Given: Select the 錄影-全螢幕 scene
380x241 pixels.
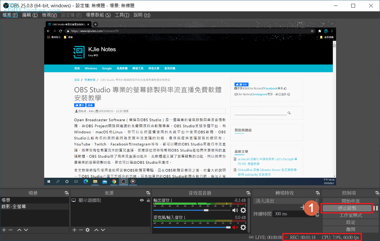Looking at the screenshot, I should tap(35, 207).
